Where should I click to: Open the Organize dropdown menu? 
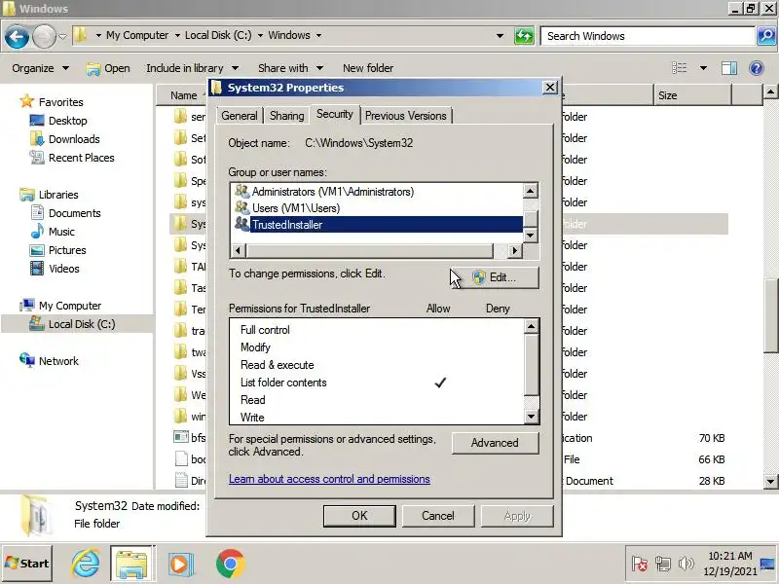point(40,68)
